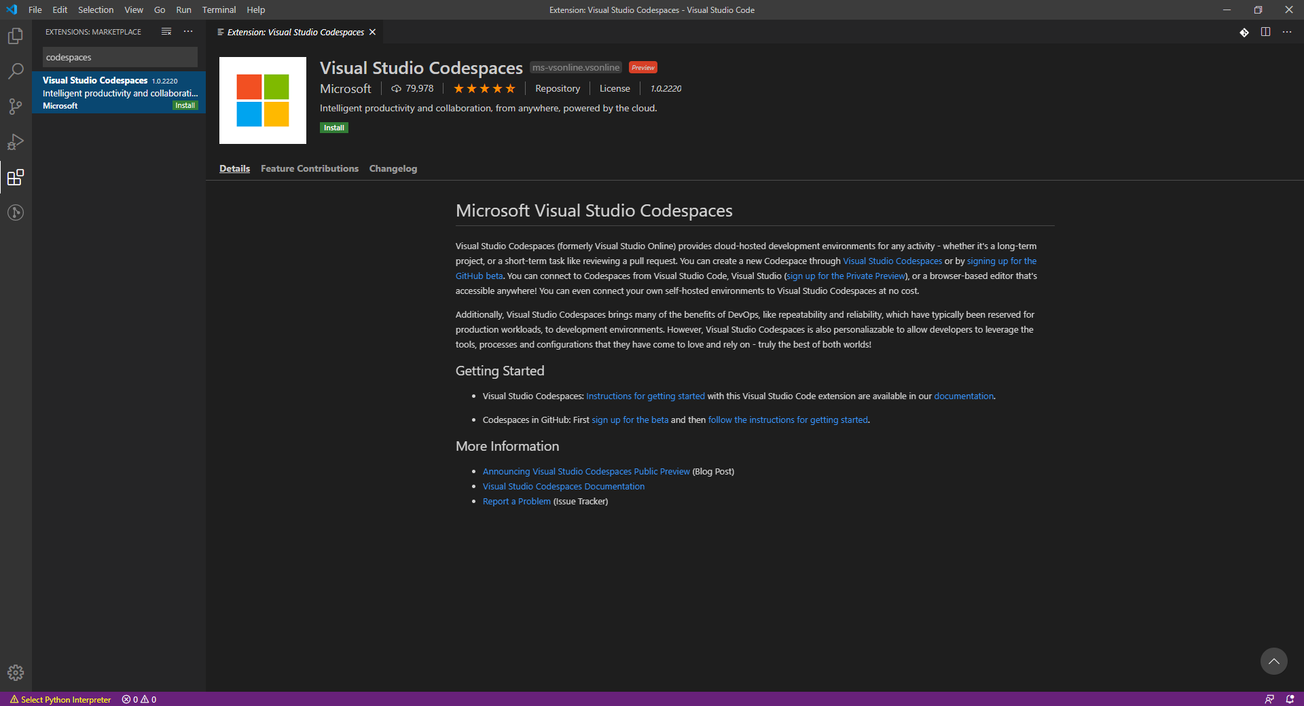Open the Run and Debug view
The width and height of the screenshot is (1304, 706).
(x=16, y=142)
